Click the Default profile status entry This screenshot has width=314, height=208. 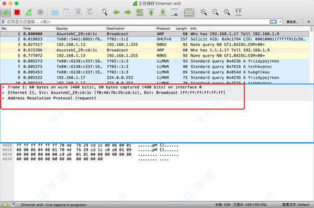click(296, 205)
